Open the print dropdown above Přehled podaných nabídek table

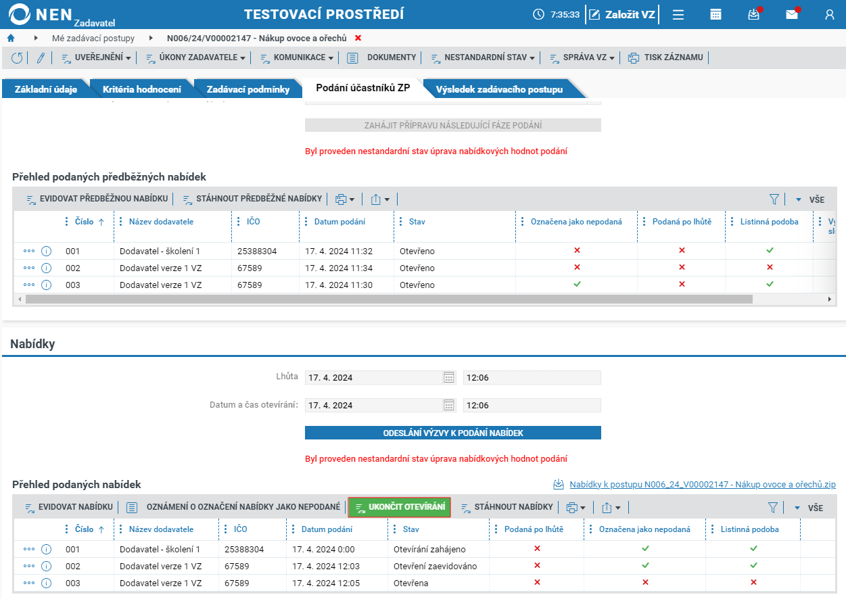click(575, 507)
